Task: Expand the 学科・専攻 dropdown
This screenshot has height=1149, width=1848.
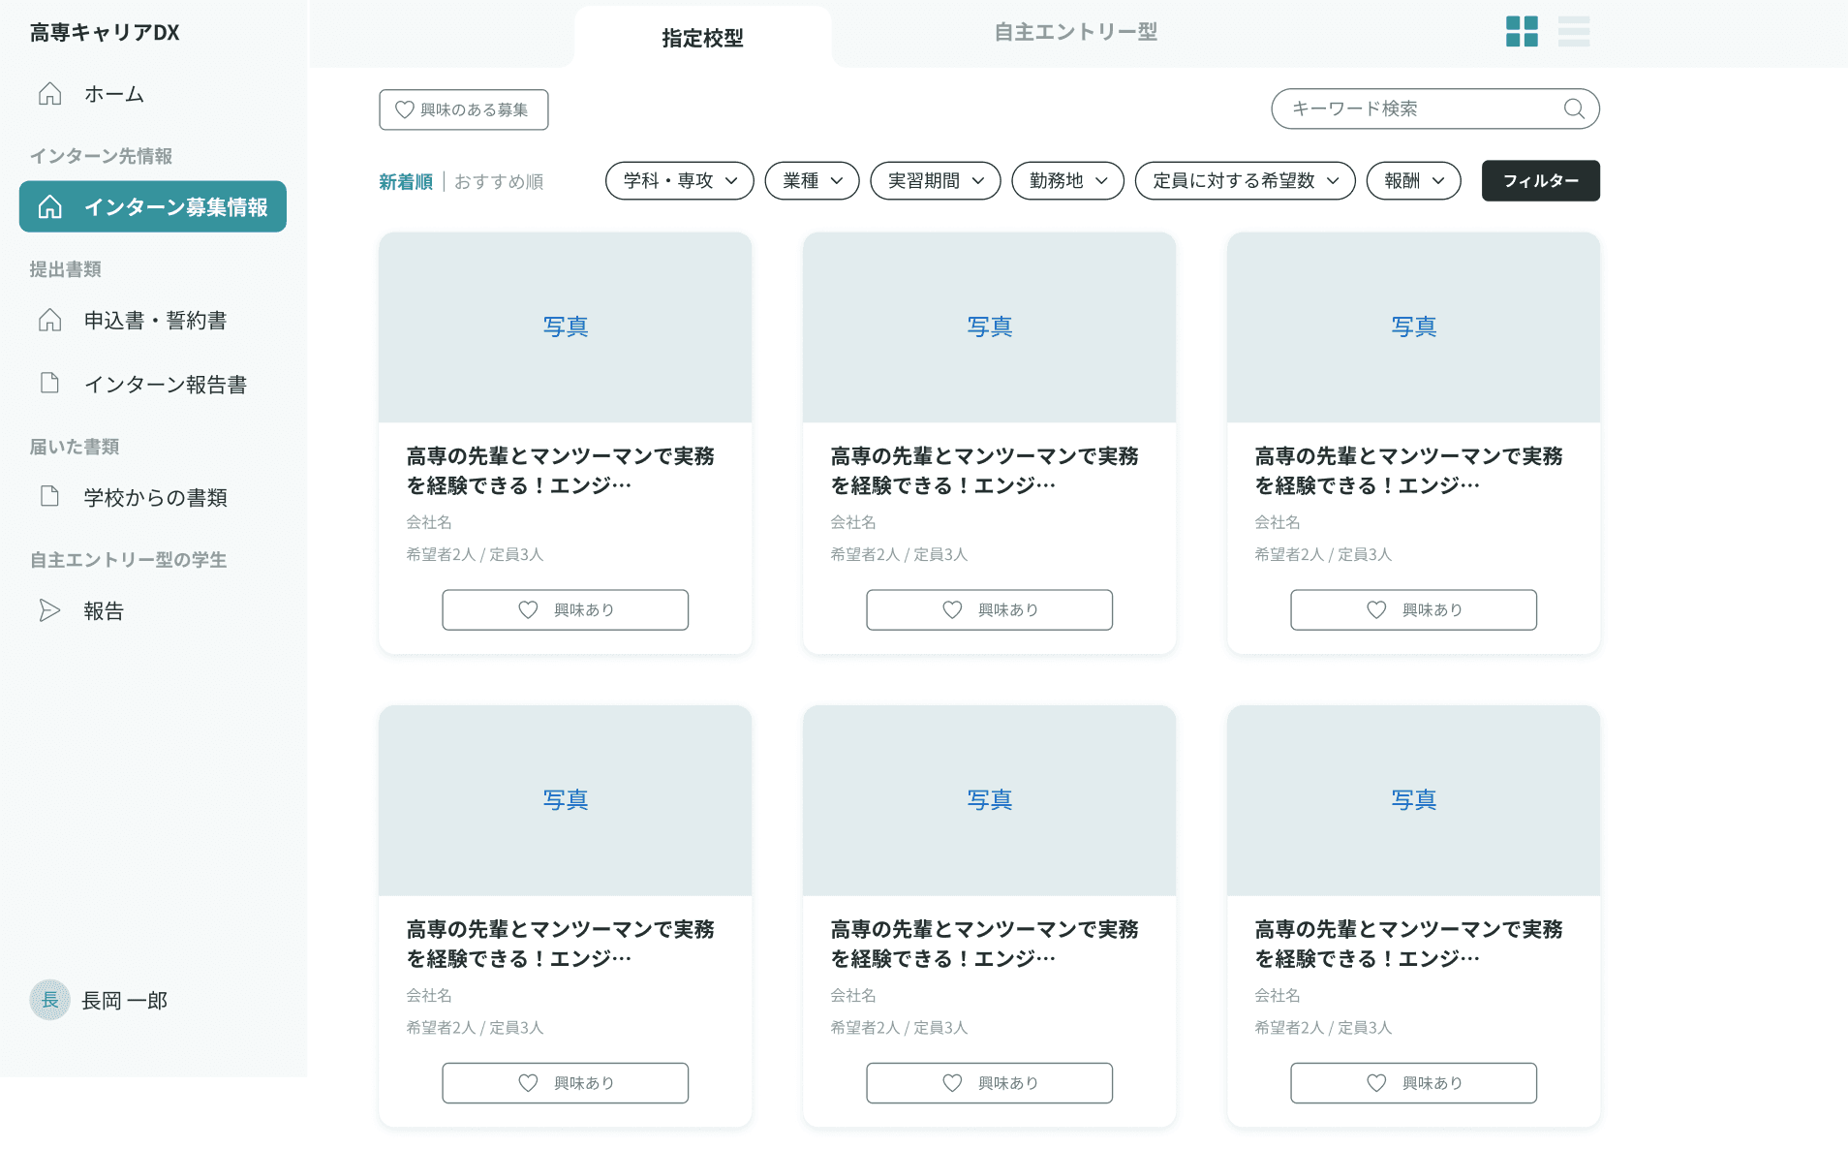Action: 679,181
